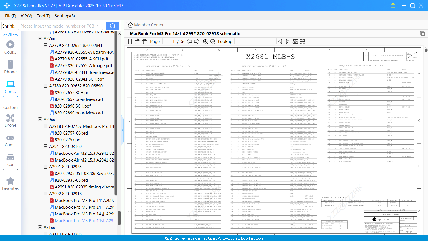Viewport: 428px width, 241px height.
Task: Open the model number search dropdown arrow
Action: click(98, 26)
